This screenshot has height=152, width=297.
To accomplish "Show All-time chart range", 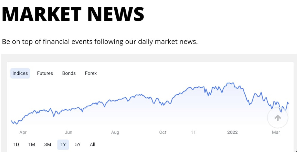I will pos(92,144).
